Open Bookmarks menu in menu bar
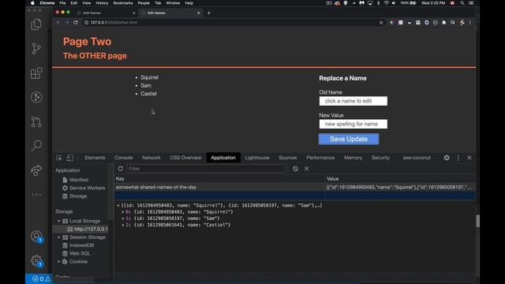Image resolution: width=505 pixels, height=284 pixels. pos(123,3)
